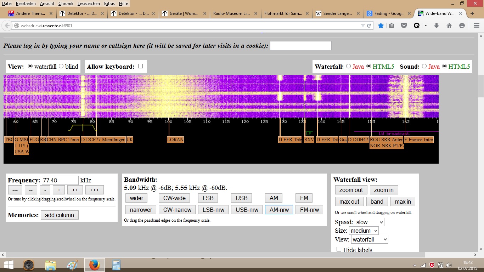
Task: Check the Hide labels checkbox
Action: (x=339, y=249)
